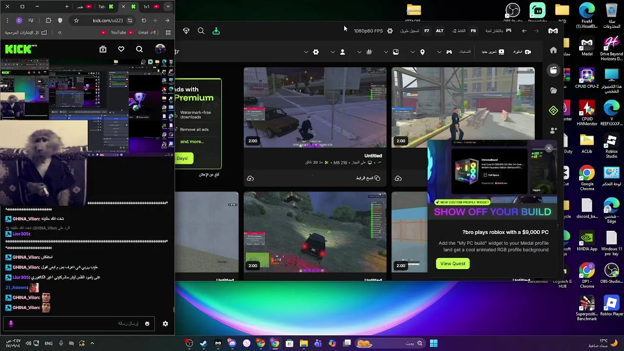
Task: Open Kick search icon
Action: pos(139,49)
